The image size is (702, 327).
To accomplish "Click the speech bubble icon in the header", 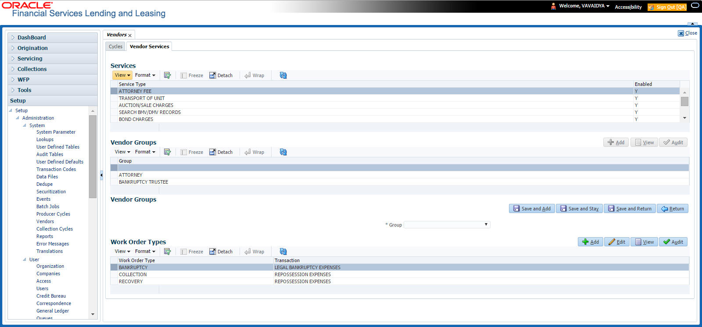I will coord(695,6).
